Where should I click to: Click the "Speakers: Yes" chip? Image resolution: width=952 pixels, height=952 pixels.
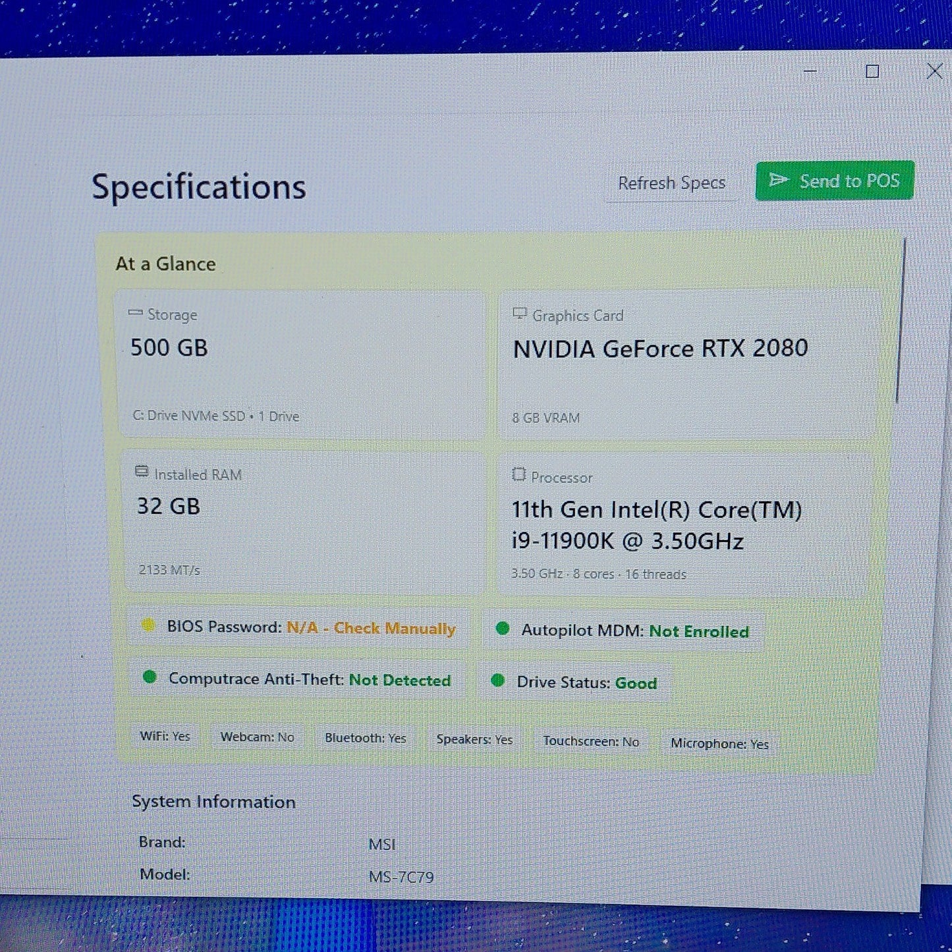tap(474, 739)
